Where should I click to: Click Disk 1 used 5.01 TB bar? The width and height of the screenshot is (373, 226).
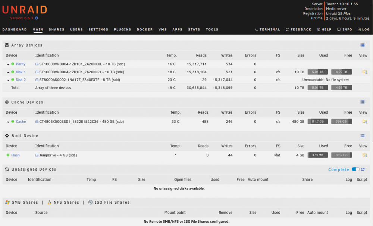point(317,72)
